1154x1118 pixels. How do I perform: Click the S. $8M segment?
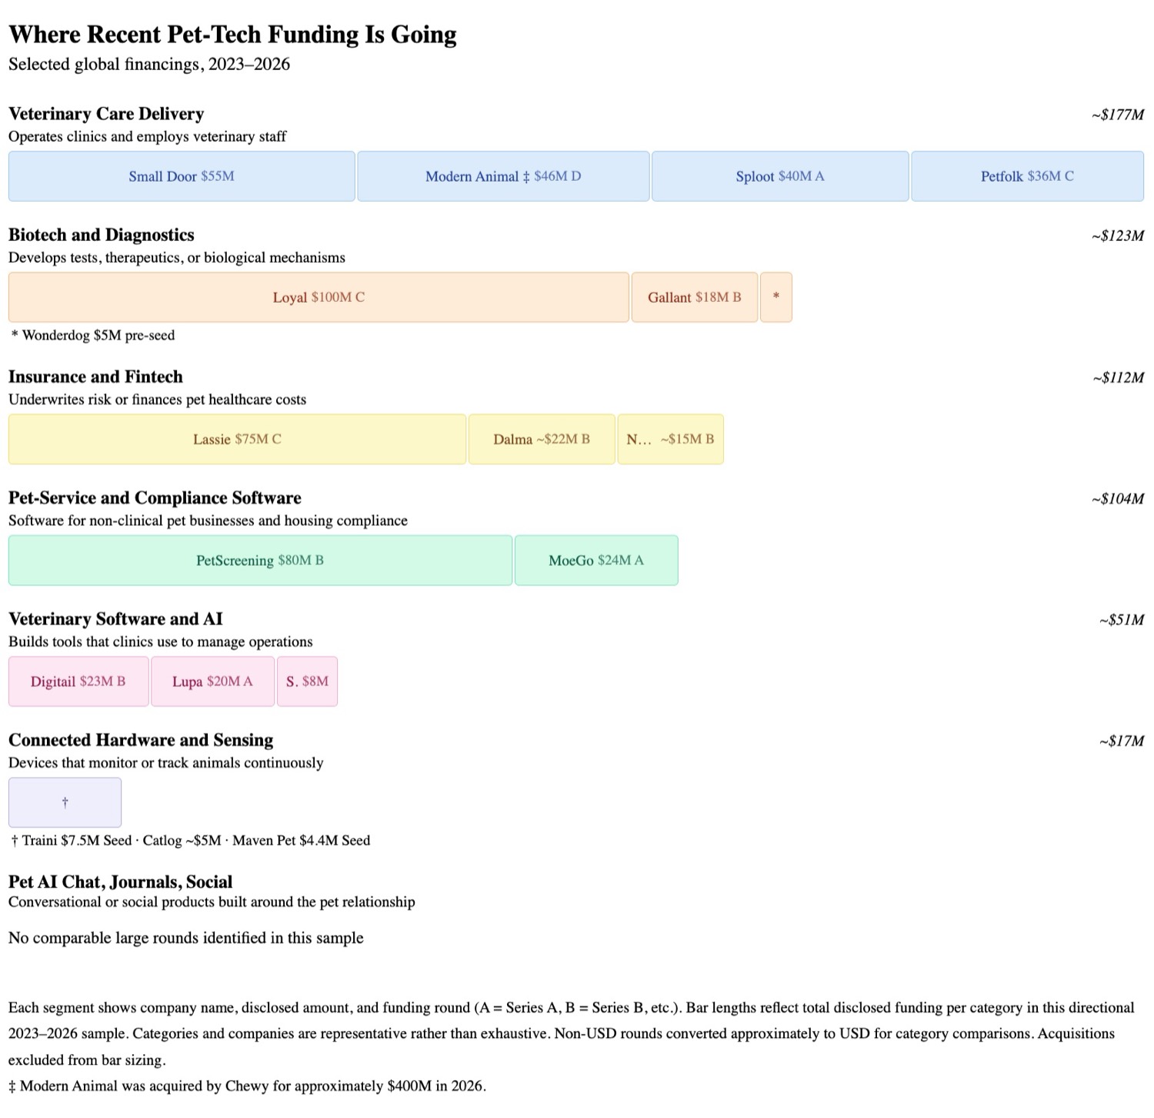click(307, 681)
